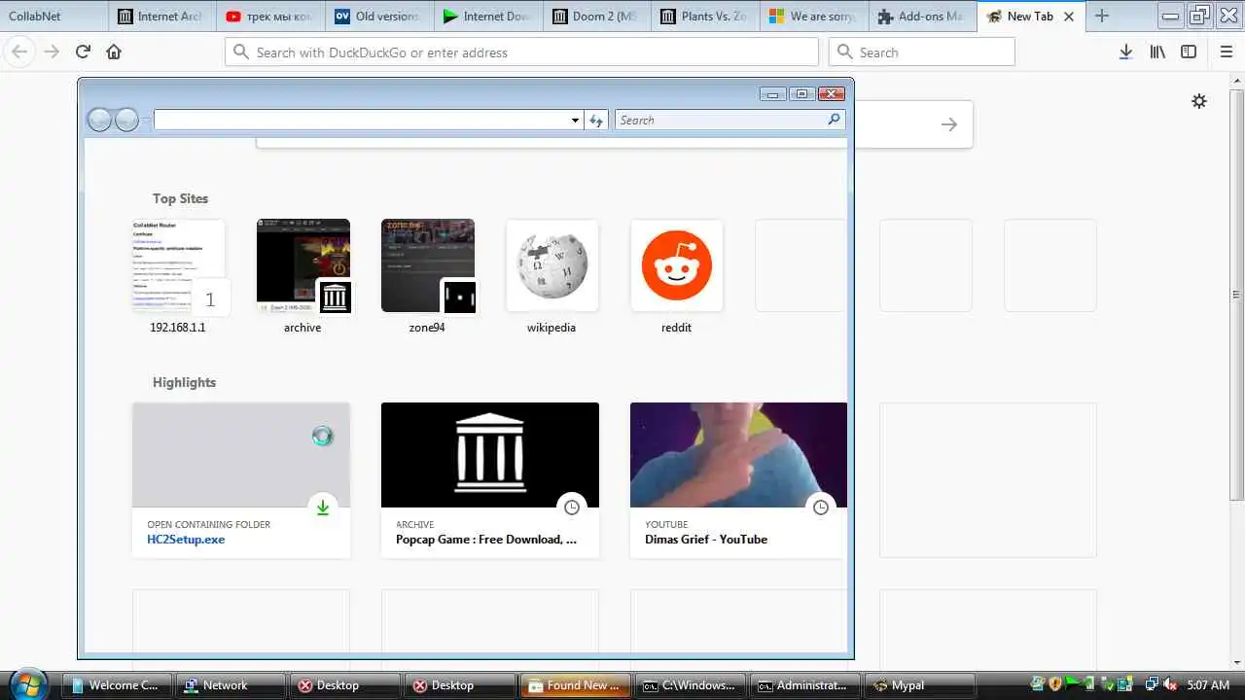
Task: Click the inner window address field
Action: coord(361,120)
